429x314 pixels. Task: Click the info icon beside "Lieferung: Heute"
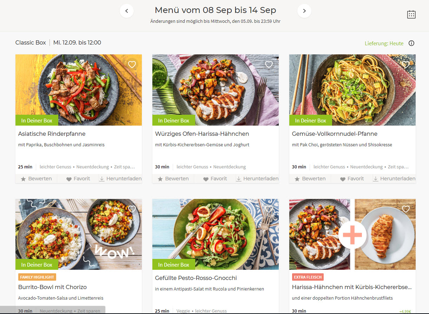pyautogui.click(x=411, y=43)
